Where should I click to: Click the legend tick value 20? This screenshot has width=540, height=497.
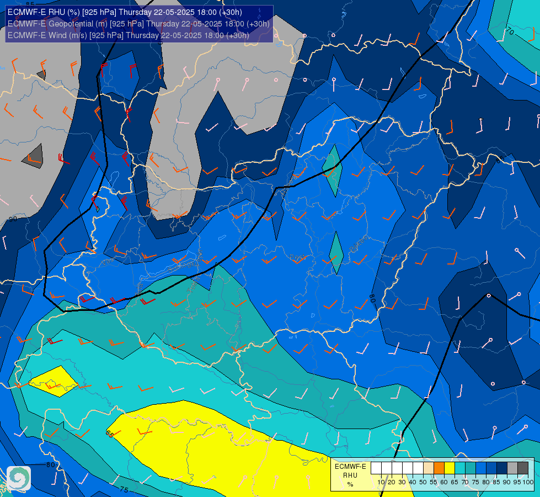click(x=392, y=482)
